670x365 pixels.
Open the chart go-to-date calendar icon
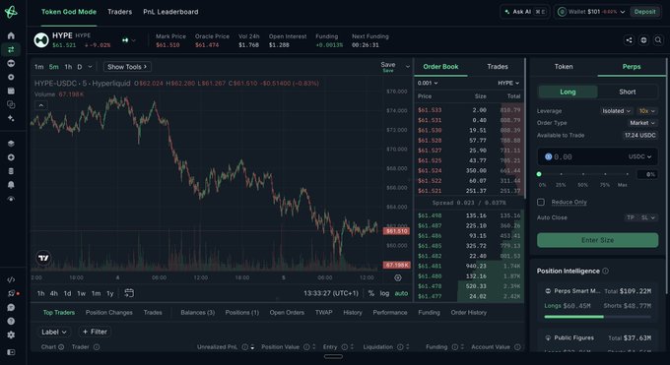(129, 293)
